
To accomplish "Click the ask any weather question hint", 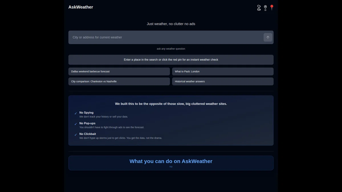I will coord(171,49).
